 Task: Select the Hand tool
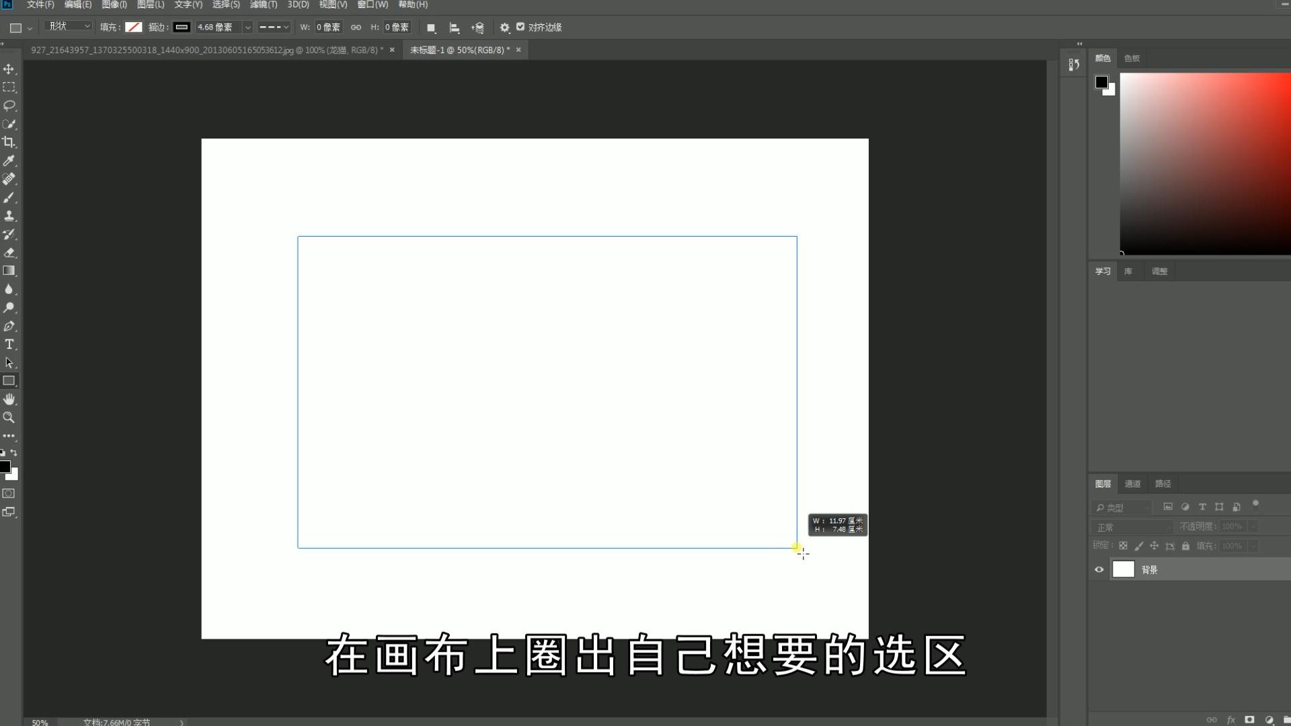[9, 399]
